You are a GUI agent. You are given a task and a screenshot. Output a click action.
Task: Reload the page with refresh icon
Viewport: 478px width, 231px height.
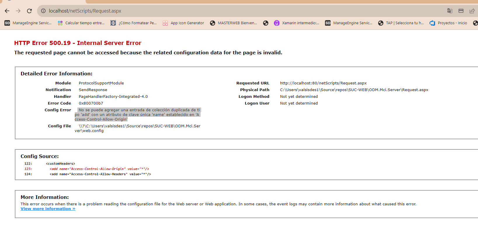click(x=29, y=11)
